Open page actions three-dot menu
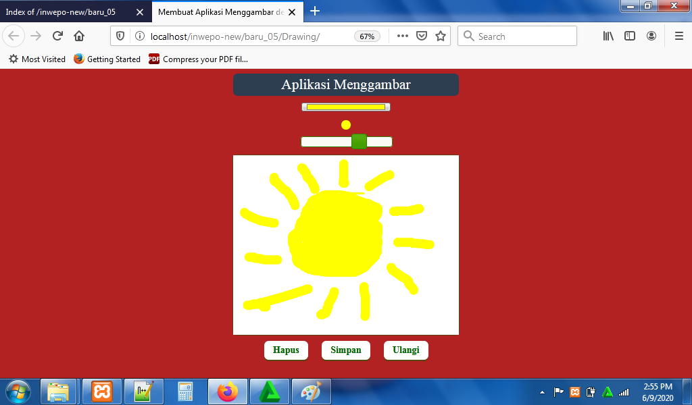Viewport: 692px width, 405px height. pyautogui.click(x=403, y=36)
